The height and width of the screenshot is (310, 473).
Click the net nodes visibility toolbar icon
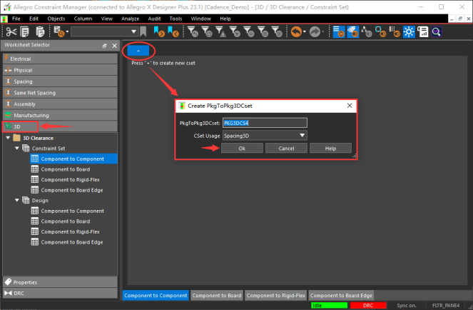point(367,31)
